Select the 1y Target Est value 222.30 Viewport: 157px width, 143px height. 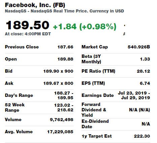(142, 136)
